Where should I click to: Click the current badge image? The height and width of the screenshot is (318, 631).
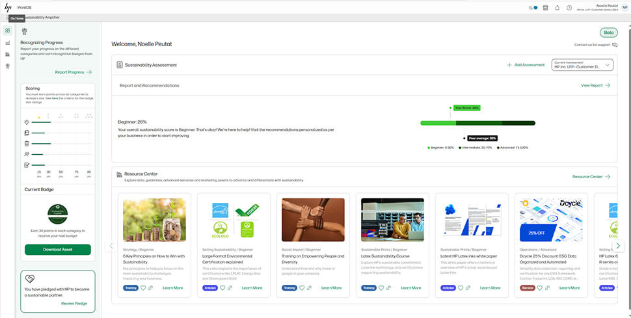pos(57,214)
